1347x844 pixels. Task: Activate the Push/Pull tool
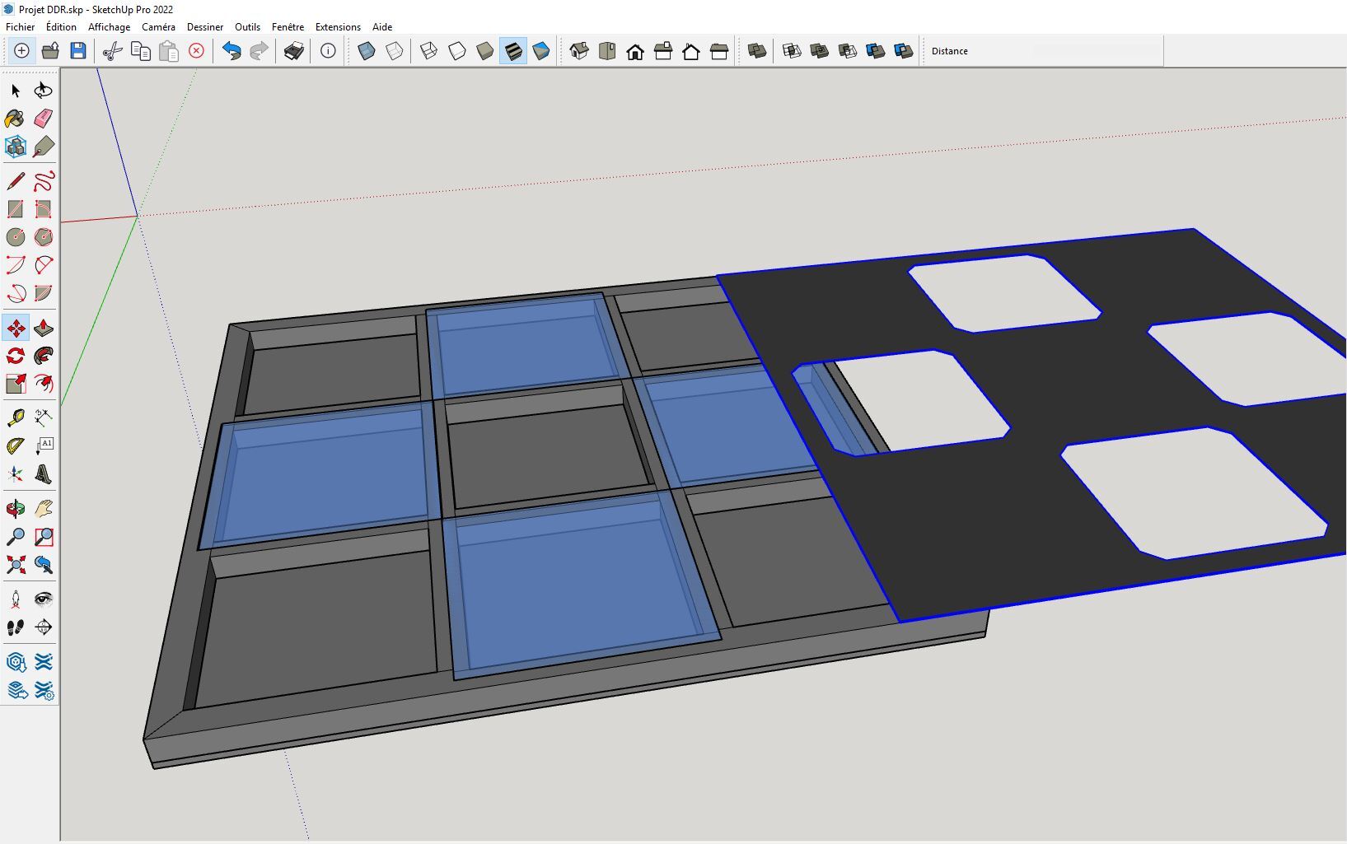tap(44, 329)
